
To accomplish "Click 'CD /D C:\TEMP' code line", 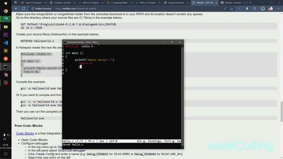I will pyautogui.click(x=31, y=28).
